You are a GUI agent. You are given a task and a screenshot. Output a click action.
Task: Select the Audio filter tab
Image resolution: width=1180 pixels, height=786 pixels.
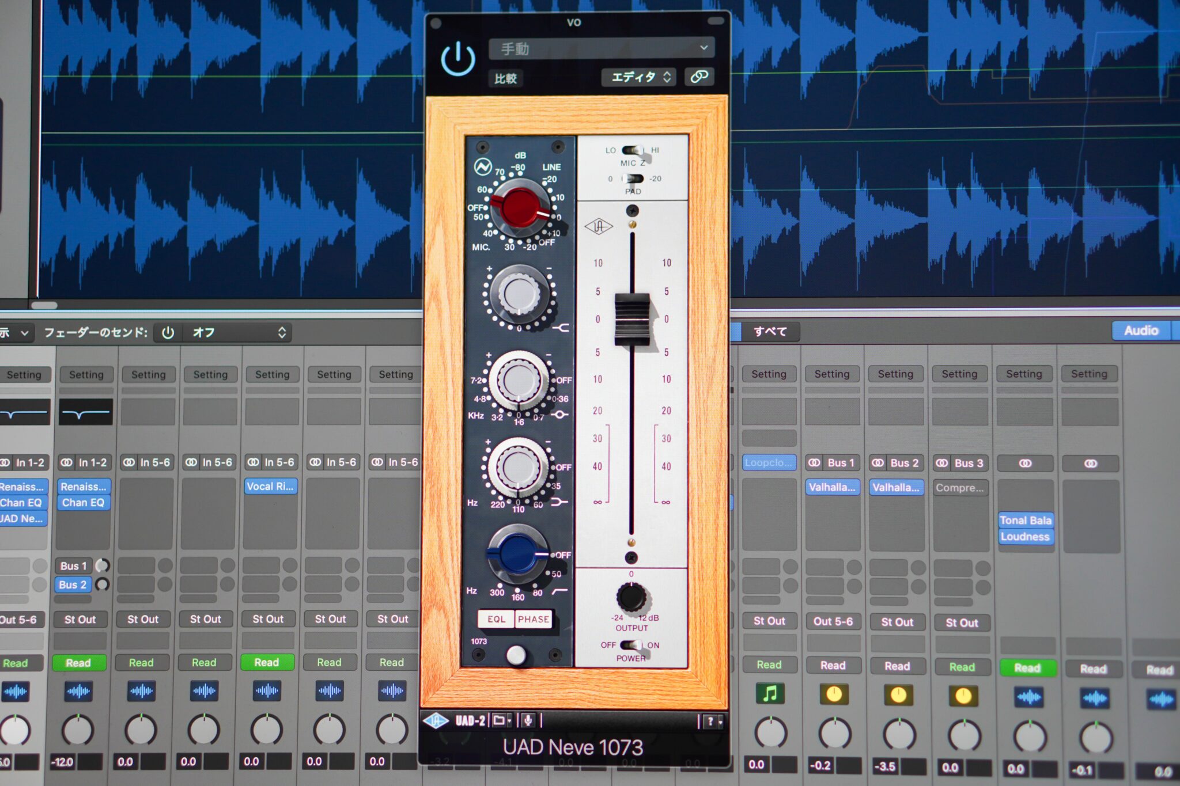pos(1140,331)
